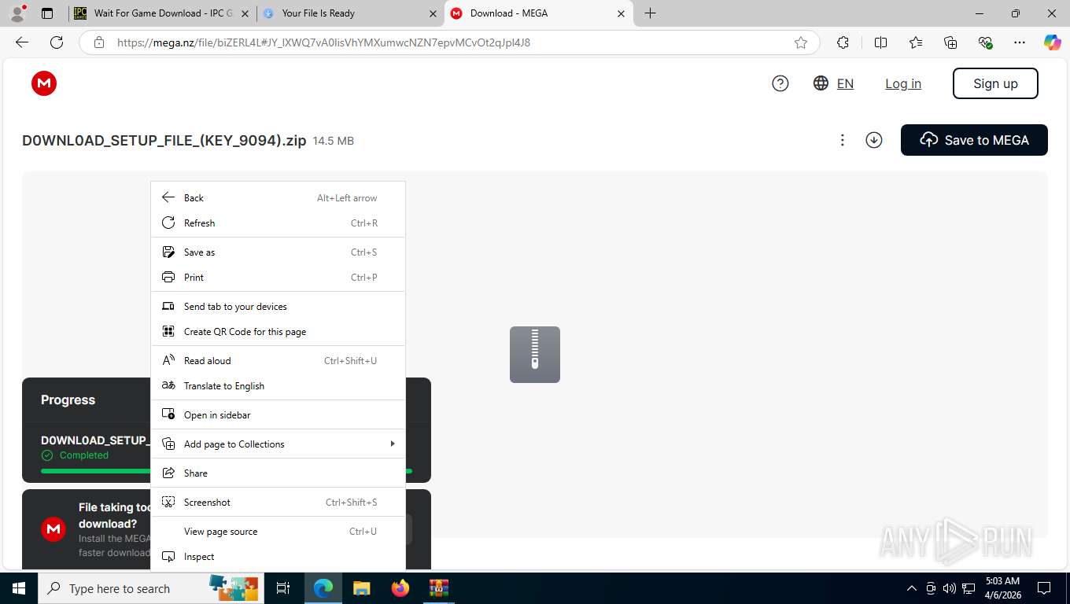
Task: Select Screenshot from context menu
Action: tap(278, 503)
